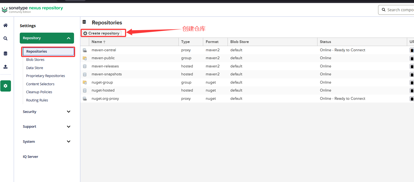The height and width of the screenshot is (182, 414).
Task: Sort table by Format column header
Action: (x=215, y=42)
